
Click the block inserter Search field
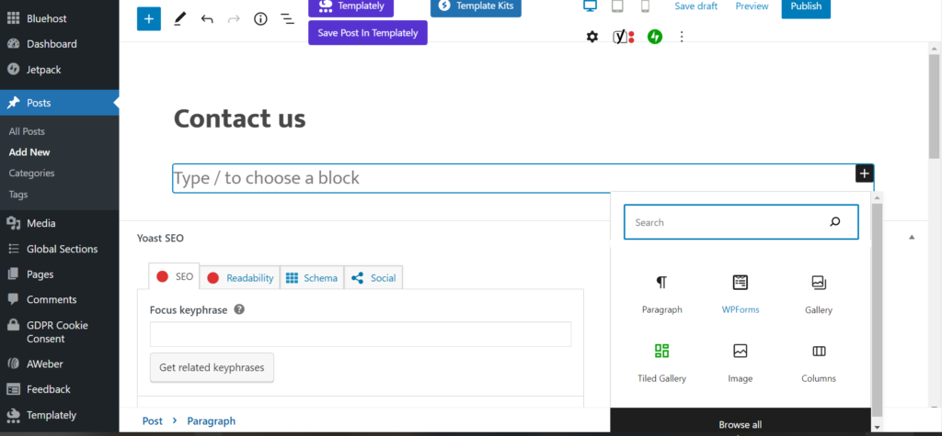tap(741, 222)
